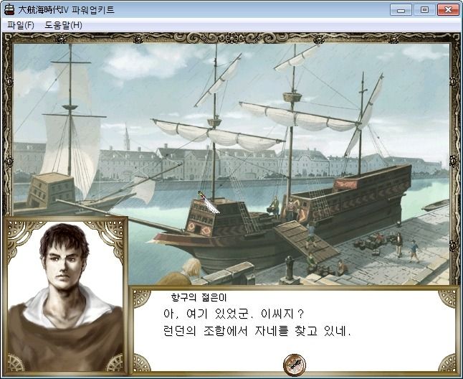The width and height of the screenshot is (463, 379).
Task: Open the 도움말(H) menu
Action: click(x=64, y=25)
